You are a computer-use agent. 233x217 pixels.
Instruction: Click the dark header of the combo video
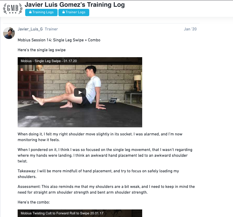[80, 213]
